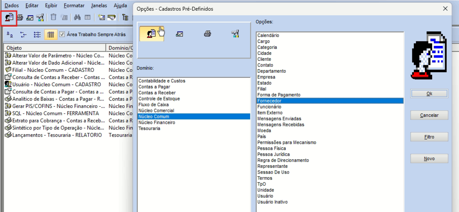Select Fornecedor in the Opções list
The height and width of the screenshot is (212, 459).
click(x=330, y=100)
